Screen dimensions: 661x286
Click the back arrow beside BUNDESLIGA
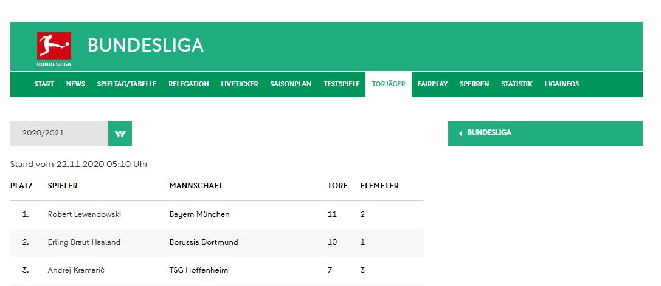tap(460, 134)
